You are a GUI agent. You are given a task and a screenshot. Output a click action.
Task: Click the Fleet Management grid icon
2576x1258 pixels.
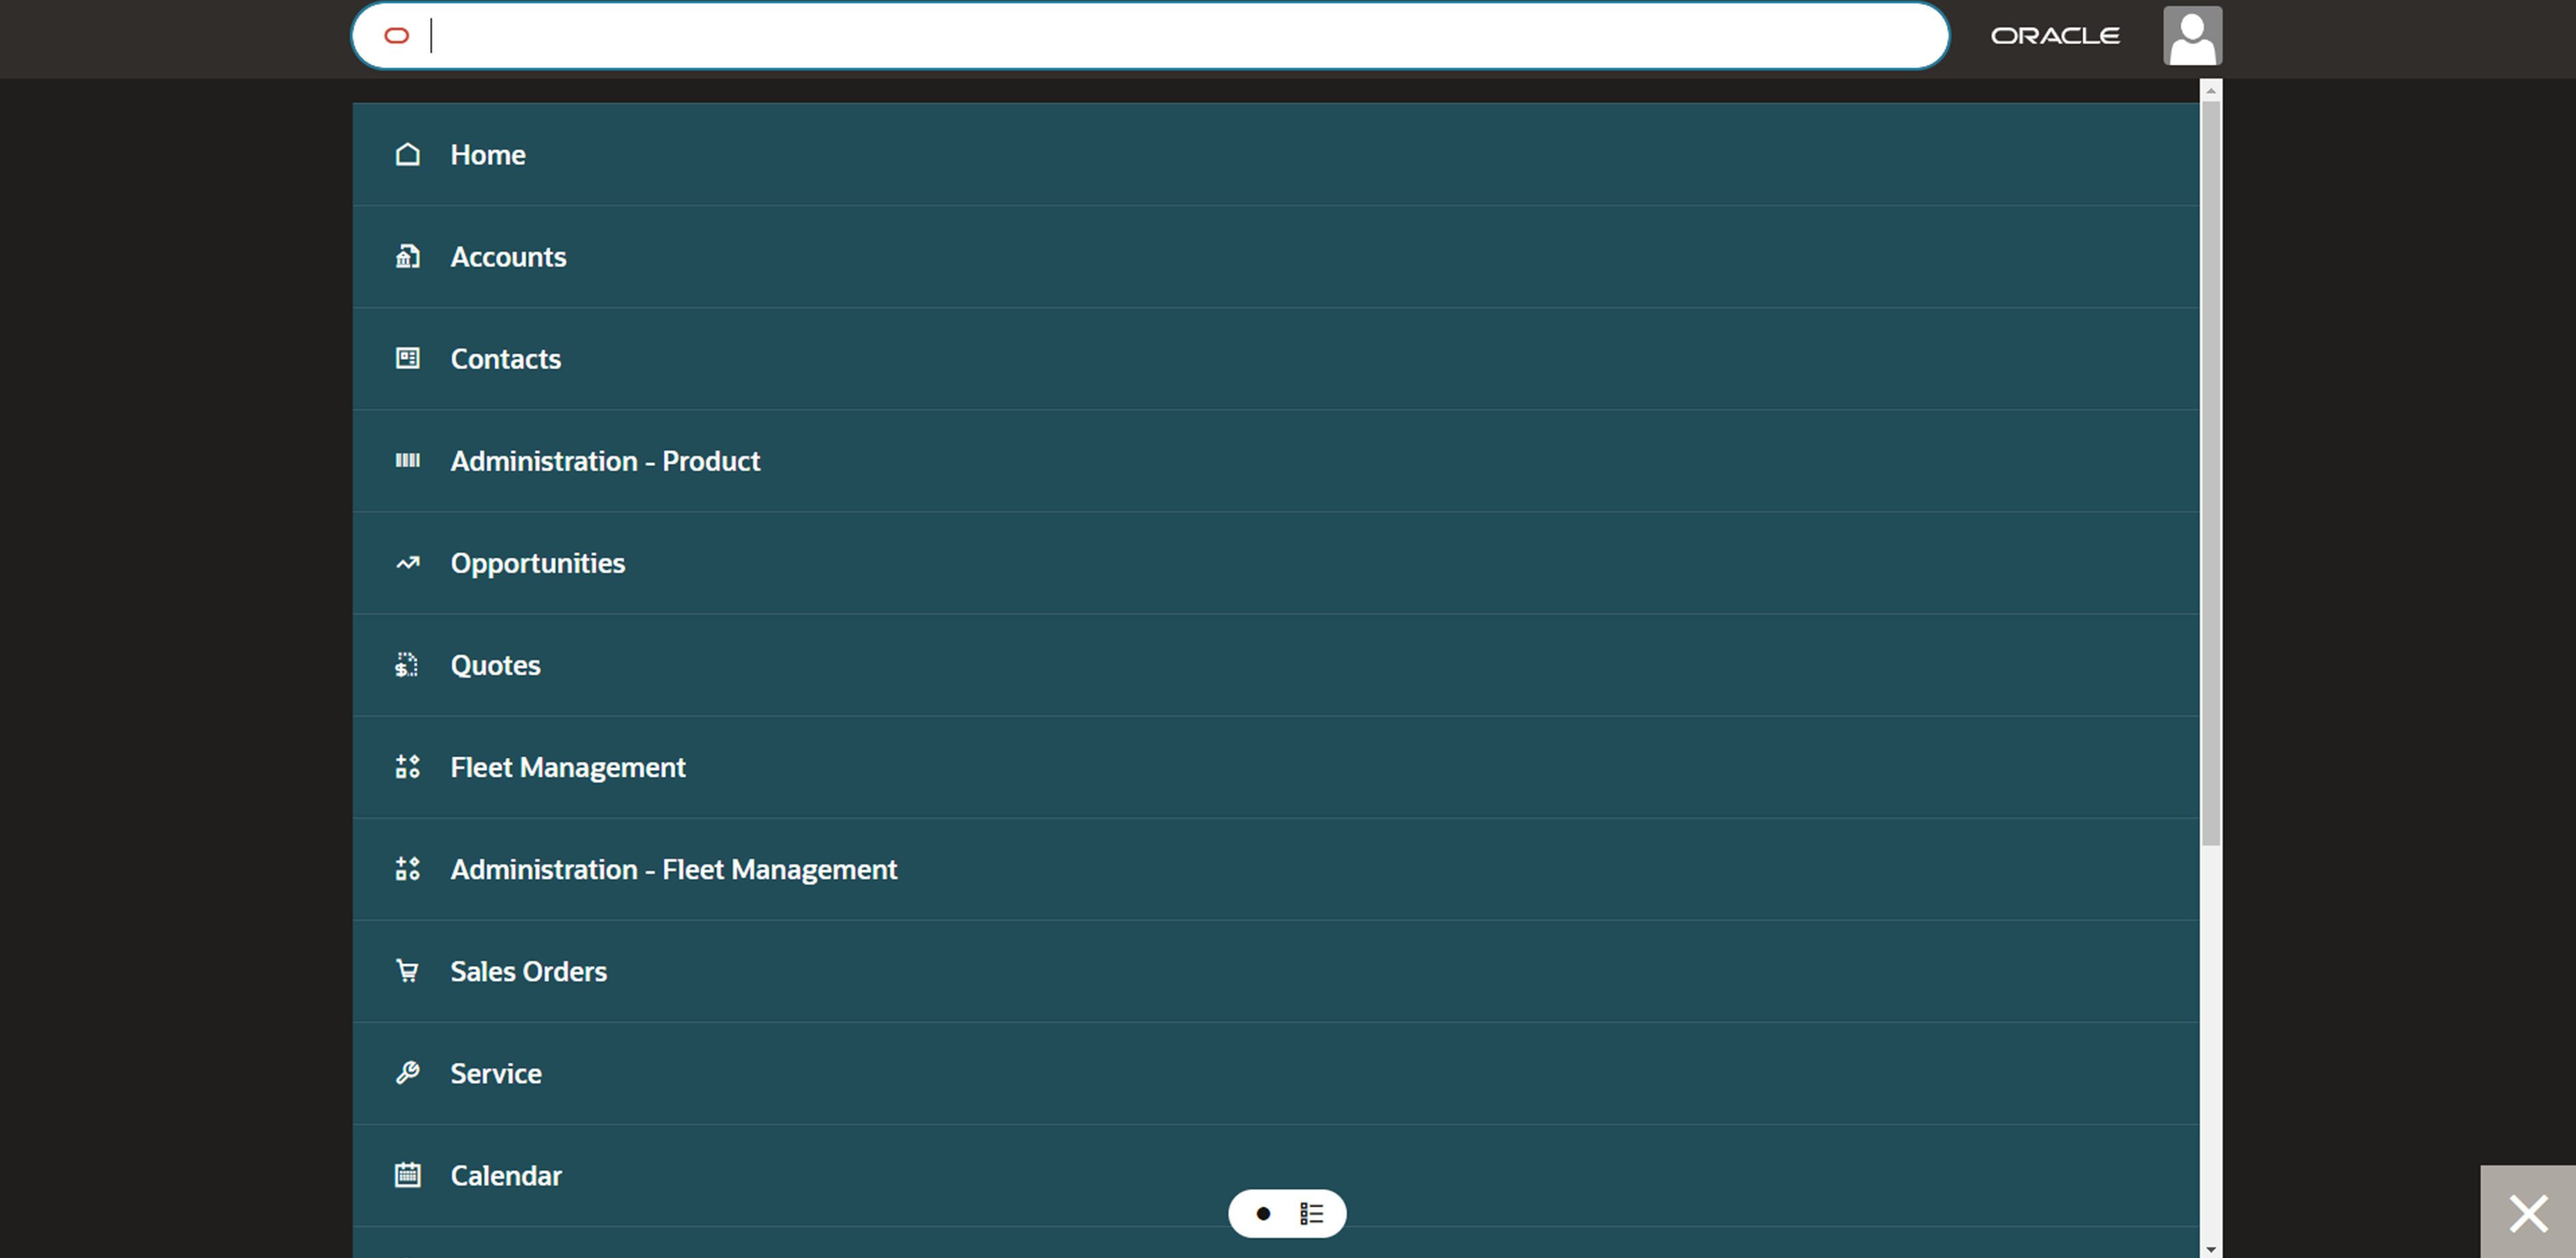click(x=407, y=767)
